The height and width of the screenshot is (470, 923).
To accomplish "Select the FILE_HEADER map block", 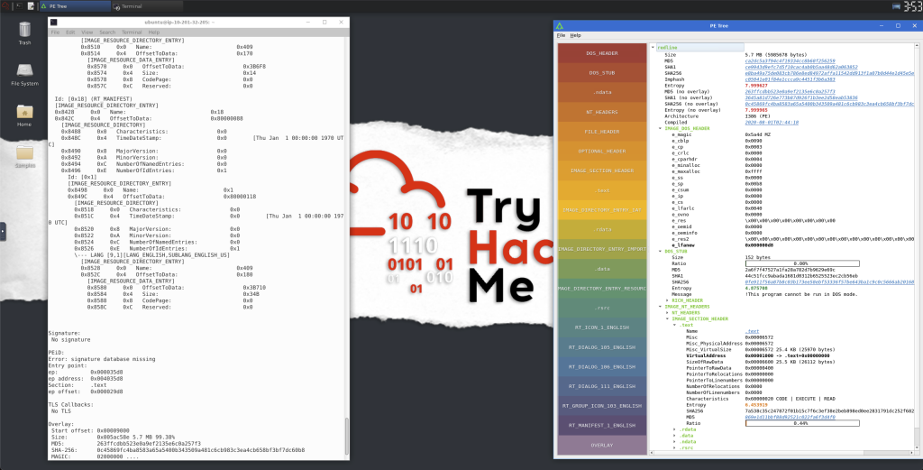I will click(x=602, y=132).
